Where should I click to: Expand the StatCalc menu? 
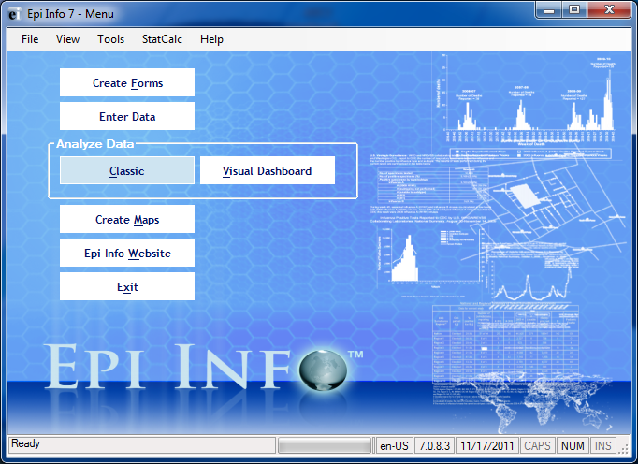[x=162, y=39]
